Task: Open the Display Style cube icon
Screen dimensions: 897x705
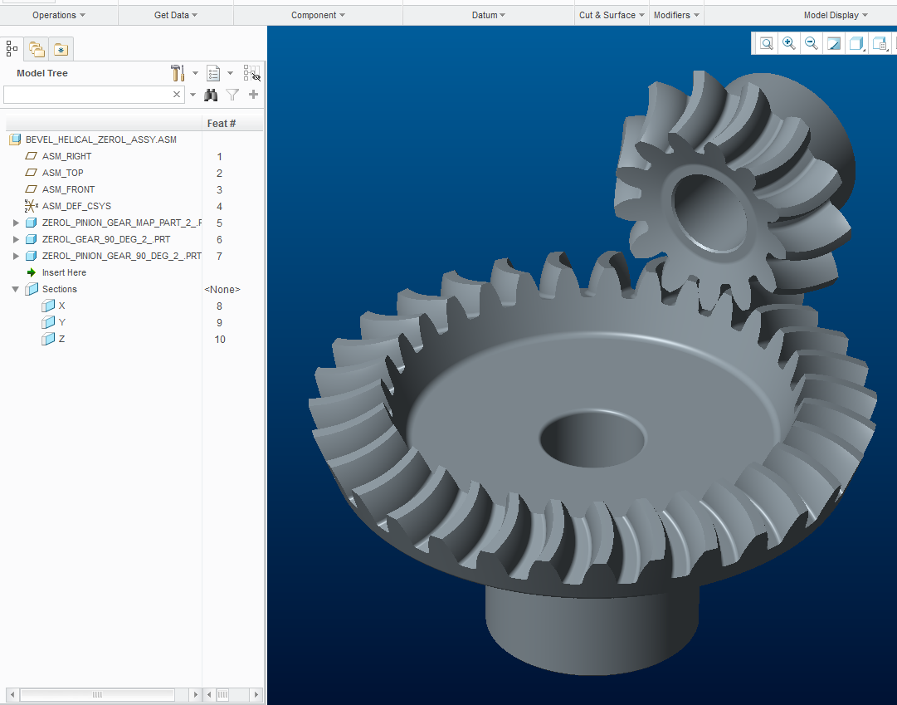Action: [856, 44]
